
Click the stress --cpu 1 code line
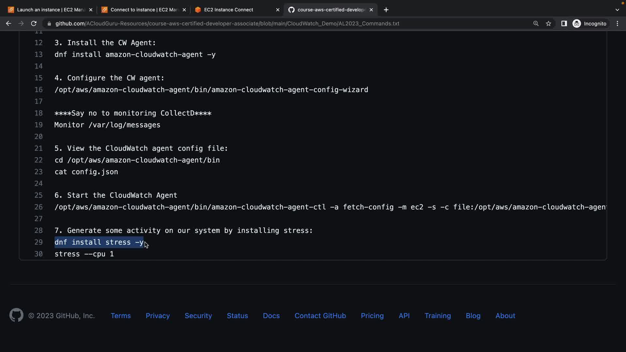pyautogui.click(x=84, y=254)
